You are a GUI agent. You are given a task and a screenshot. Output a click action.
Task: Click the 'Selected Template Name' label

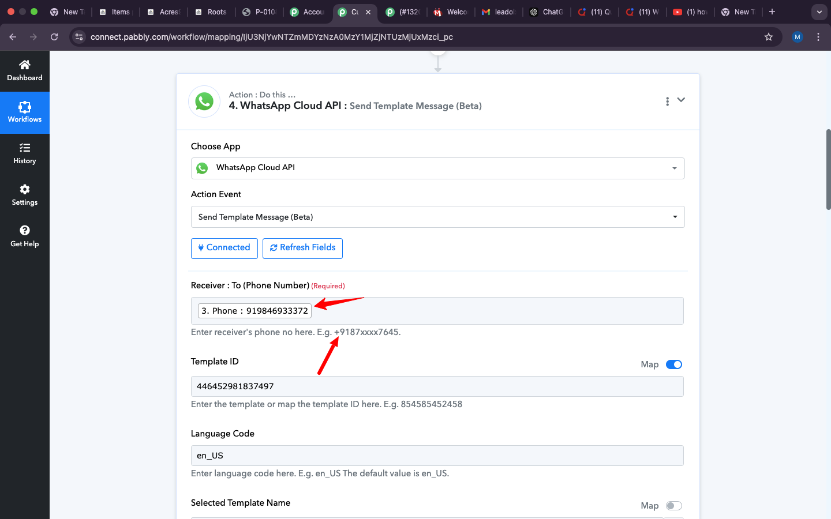pos(241,503)
